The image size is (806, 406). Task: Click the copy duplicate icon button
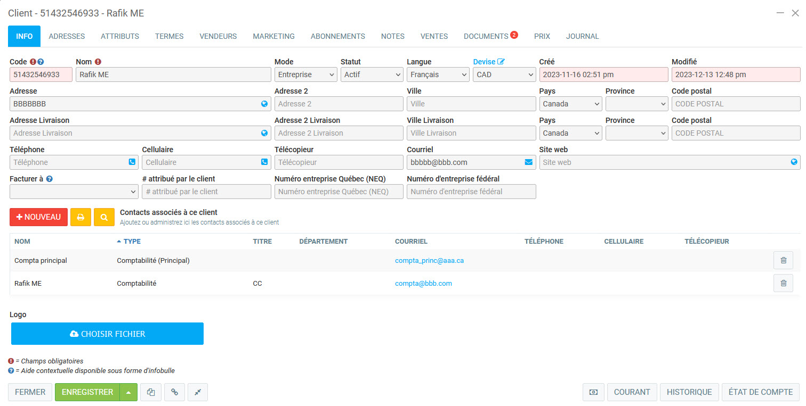pos(151,392)
